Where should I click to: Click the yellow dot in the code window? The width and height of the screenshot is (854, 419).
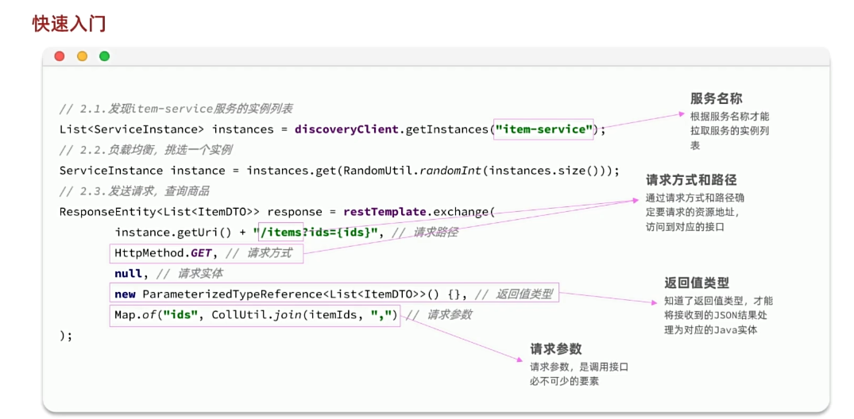click(x=82, y=56)
